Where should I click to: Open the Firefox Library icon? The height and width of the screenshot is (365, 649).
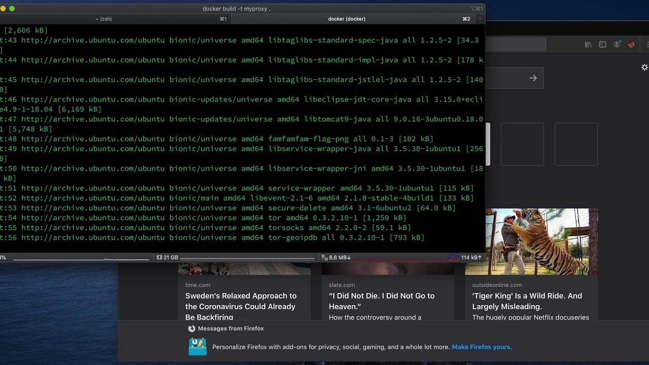[588, 45]
